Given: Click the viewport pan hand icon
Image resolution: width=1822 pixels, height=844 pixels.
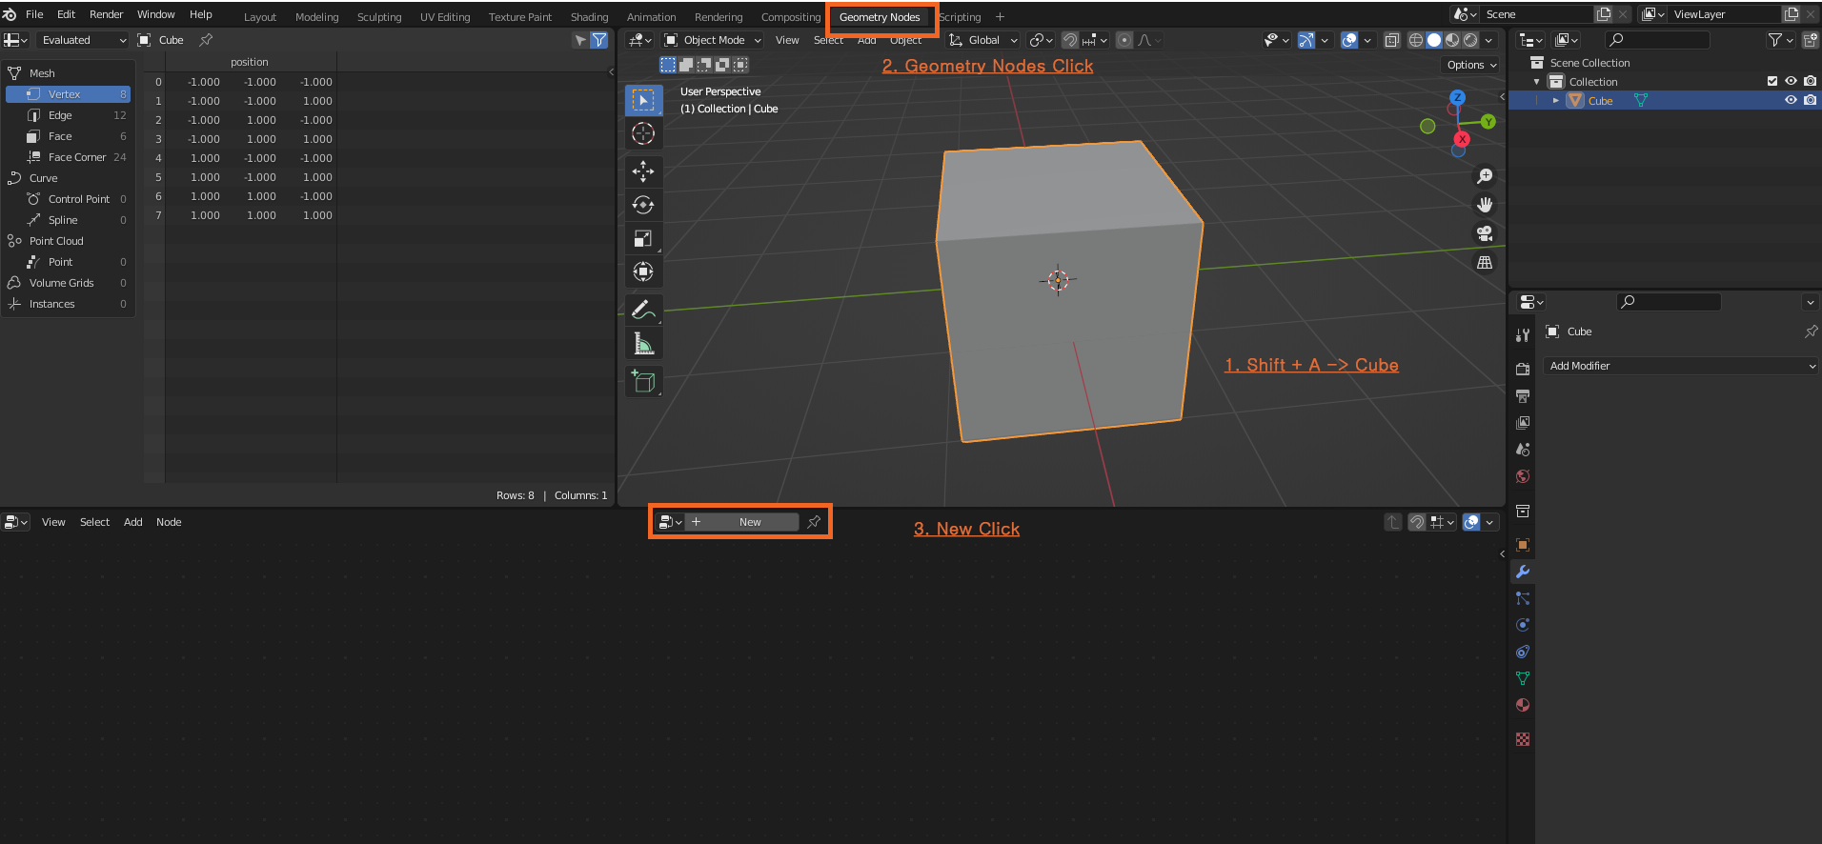Looking at the screenshot, I should pyautogui.click(x=1485, y=205).
